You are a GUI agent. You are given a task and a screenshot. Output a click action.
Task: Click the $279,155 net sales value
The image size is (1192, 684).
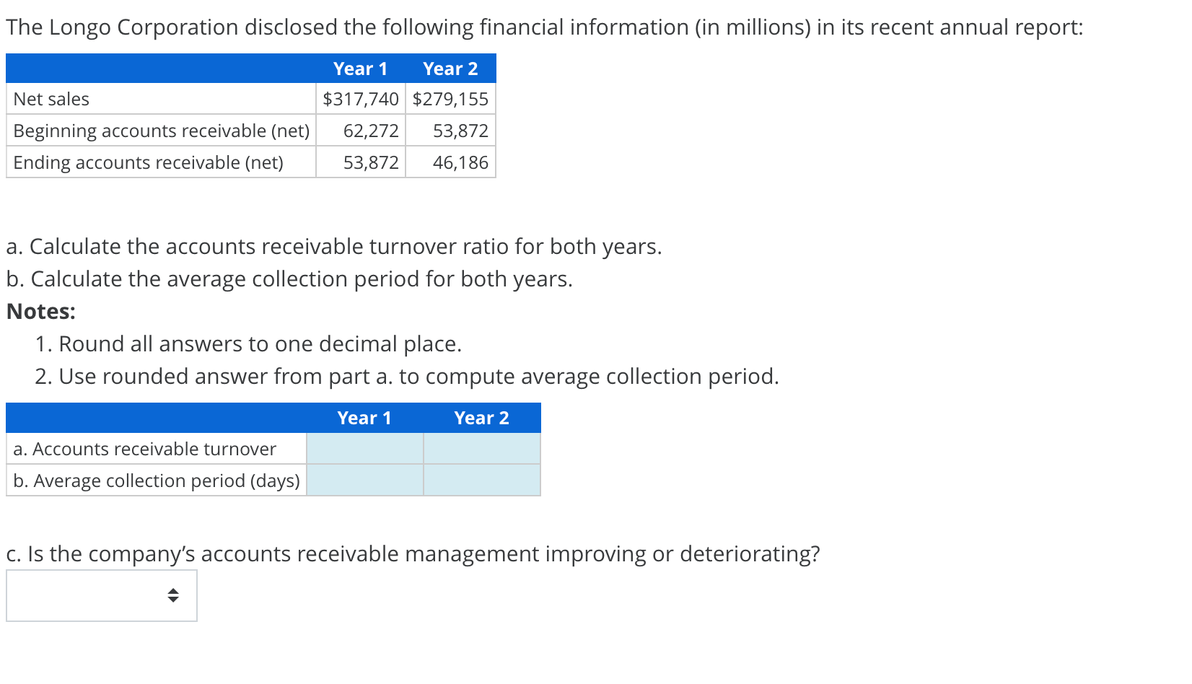[450, 99]
